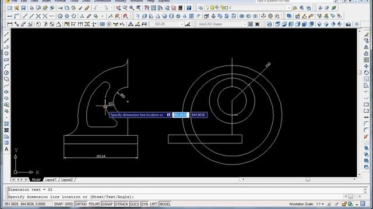Switch to the Layout1 tab
The image size is (373, 209).
click(51, 179)
